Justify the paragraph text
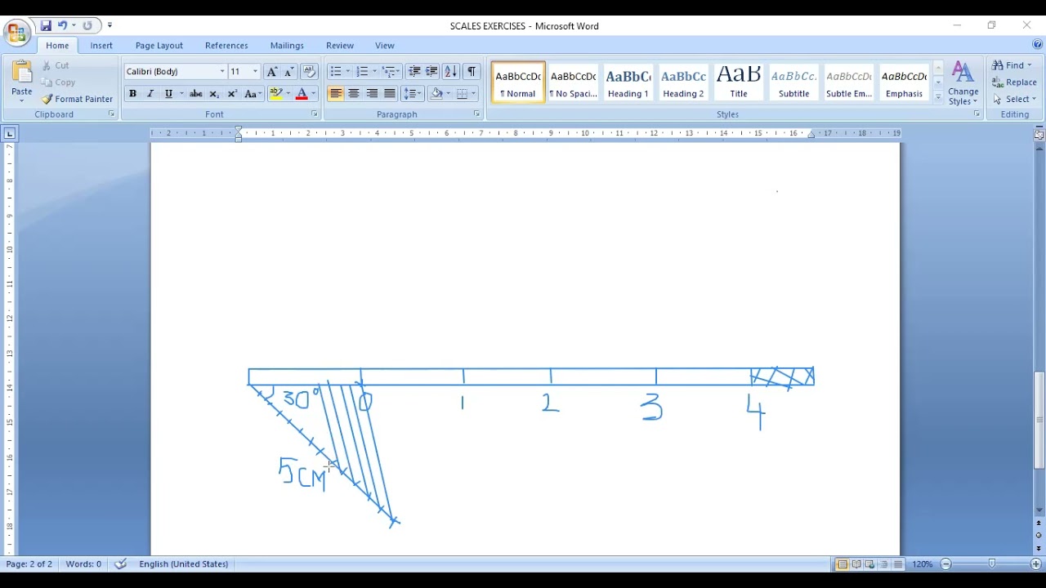 [390, 94]
